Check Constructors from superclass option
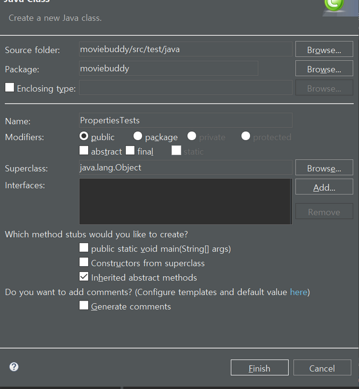 pos(84,262)
